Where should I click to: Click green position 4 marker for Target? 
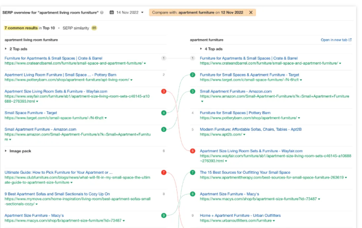(x=164, y=113)
